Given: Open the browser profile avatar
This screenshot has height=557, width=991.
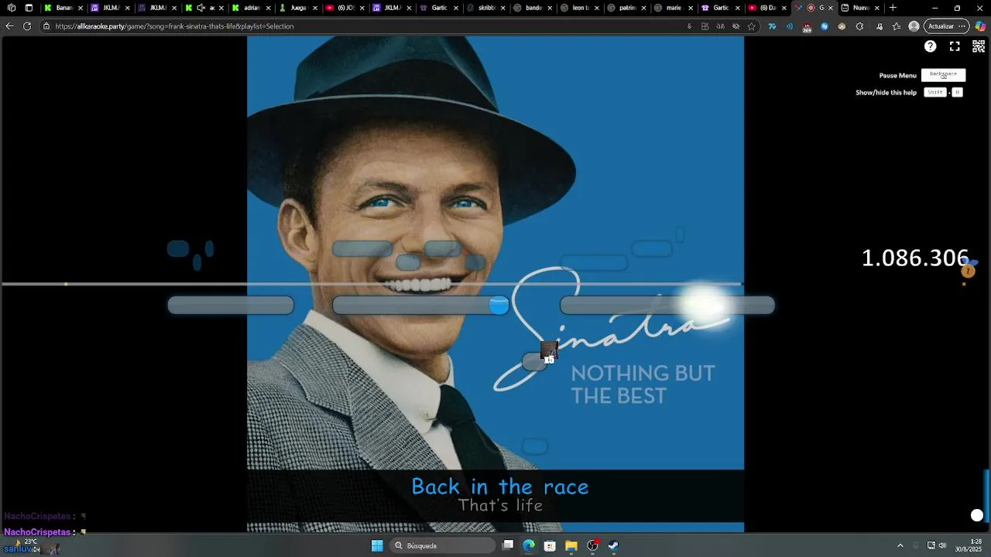Looking at the screenshot, I should [x=914, y=26].
